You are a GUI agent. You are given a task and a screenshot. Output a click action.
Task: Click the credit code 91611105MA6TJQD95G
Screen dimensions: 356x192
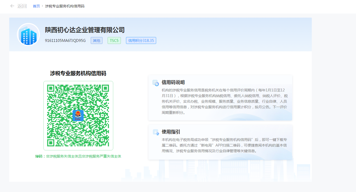tap(65, 41)
